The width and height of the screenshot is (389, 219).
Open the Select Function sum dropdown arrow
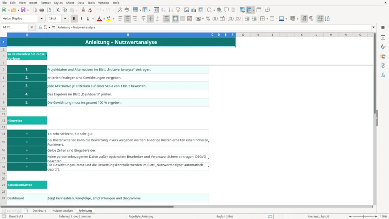49,27
